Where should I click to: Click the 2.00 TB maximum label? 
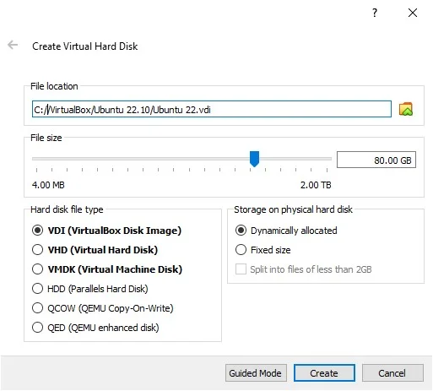[316, 185]
